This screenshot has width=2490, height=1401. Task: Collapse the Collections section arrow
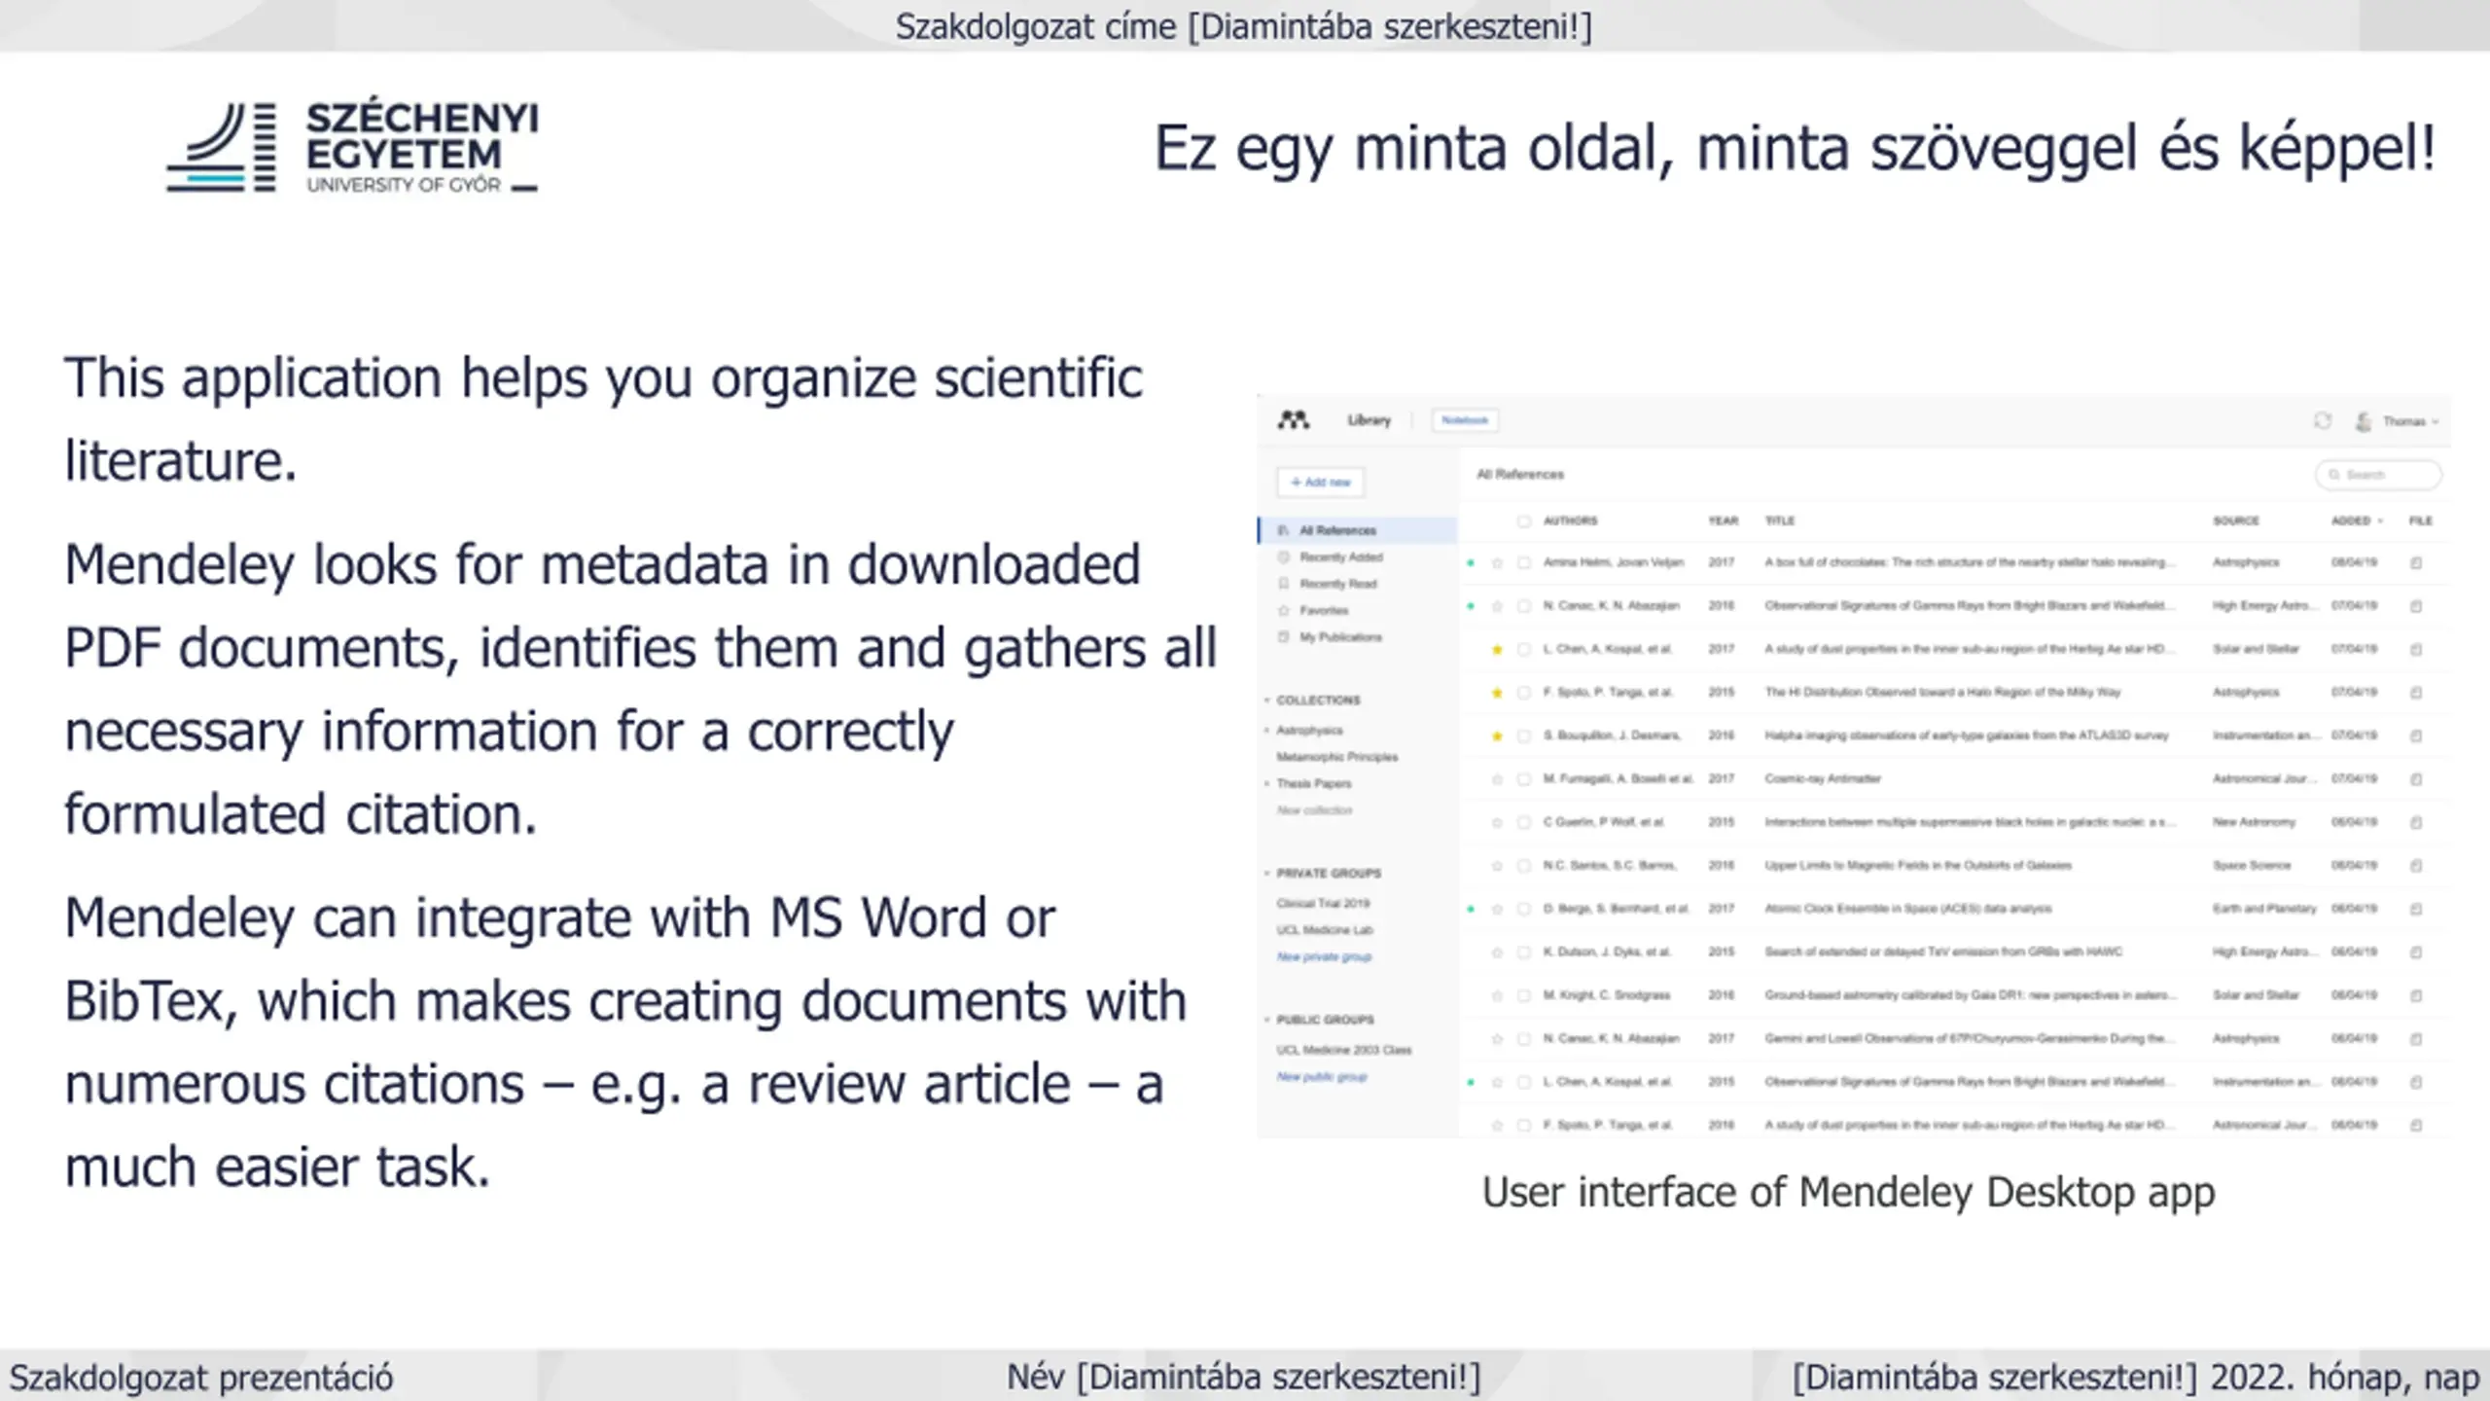(x=1267, y=700)
